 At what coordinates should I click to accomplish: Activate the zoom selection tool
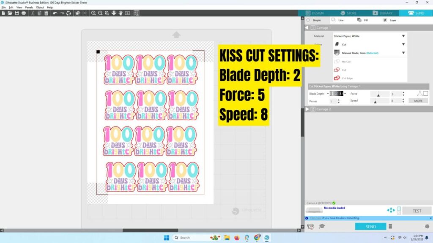(x=107, y=13)
